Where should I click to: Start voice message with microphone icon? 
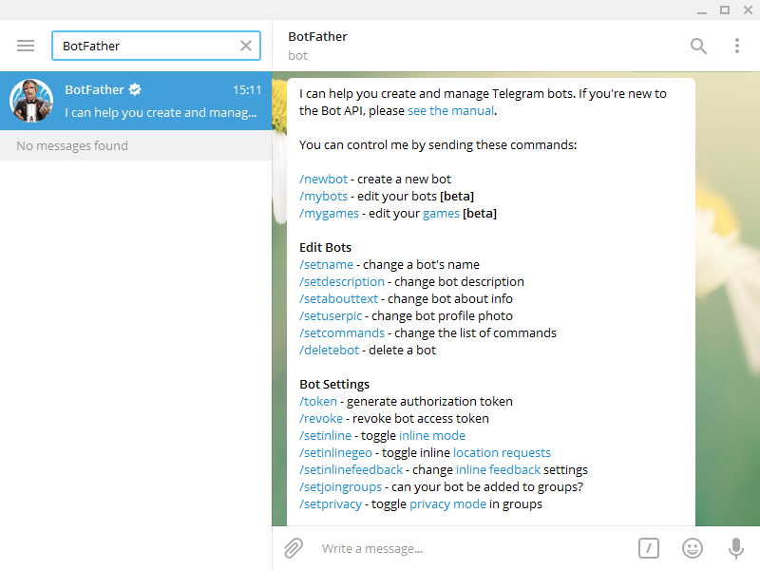(735, 548)
